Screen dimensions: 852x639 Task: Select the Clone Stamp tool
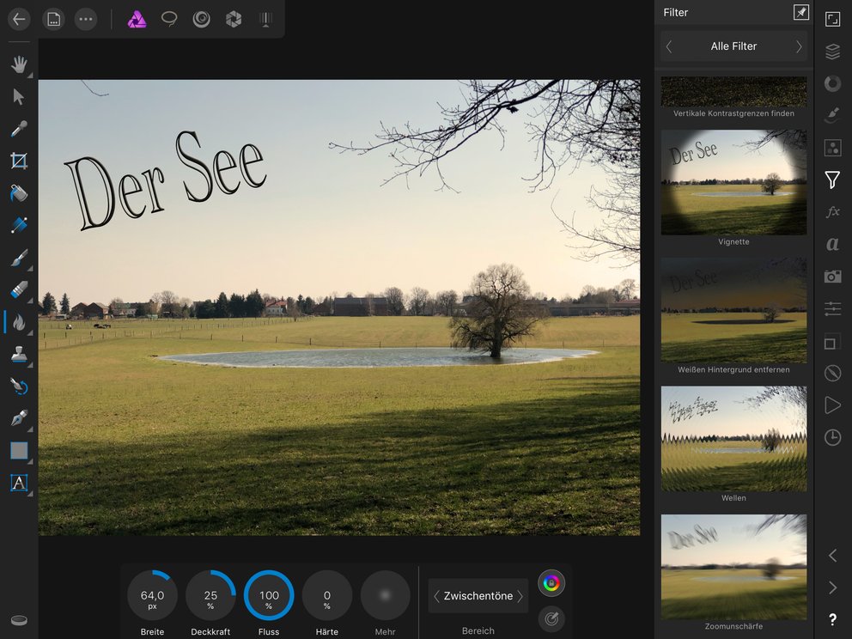19,354
